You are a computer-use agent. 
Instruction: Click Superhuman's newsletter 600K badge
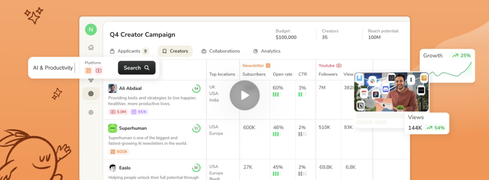119,152
